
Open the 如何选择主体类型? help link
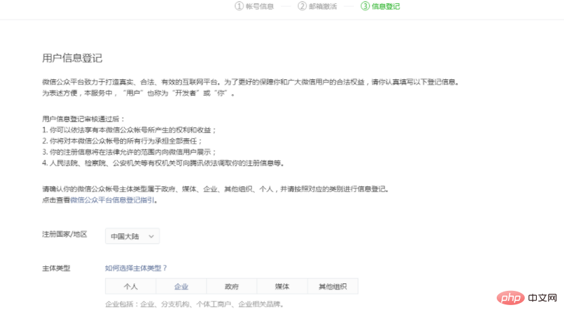[136, 268]
